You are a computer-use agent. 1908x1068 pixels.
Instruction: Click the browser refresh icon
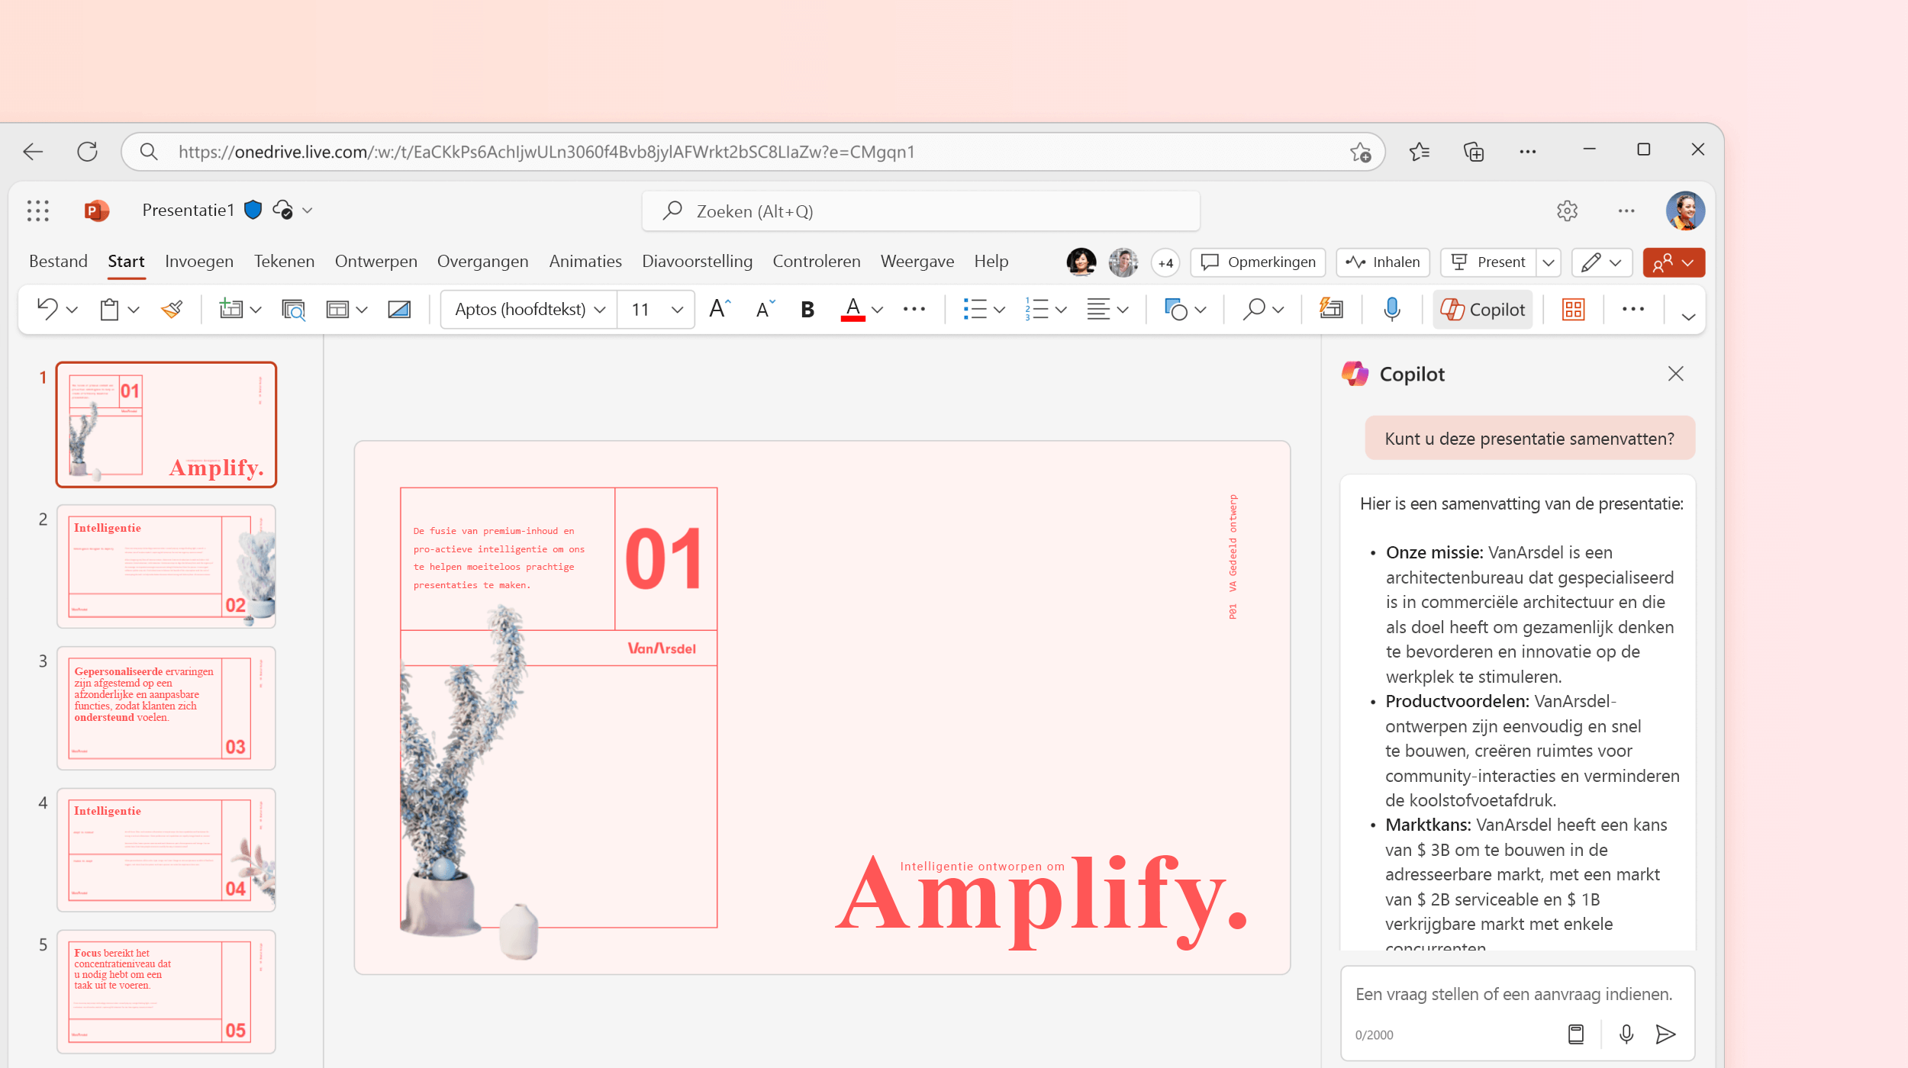pyautogui.click(x=87, y=152)
